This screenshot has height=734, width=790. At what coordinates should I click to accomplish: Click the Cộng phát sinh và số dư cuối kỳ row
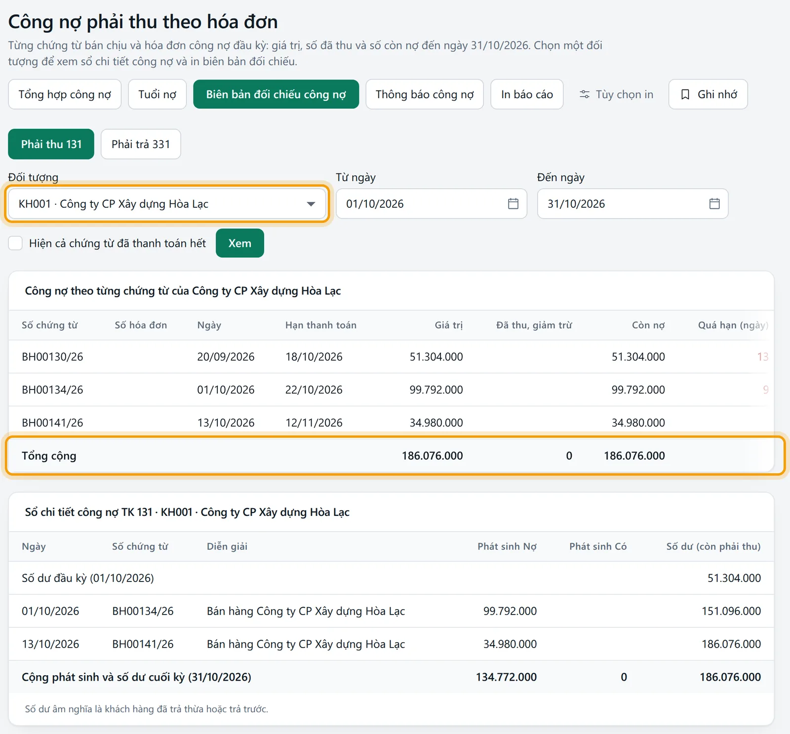[391, 677]
